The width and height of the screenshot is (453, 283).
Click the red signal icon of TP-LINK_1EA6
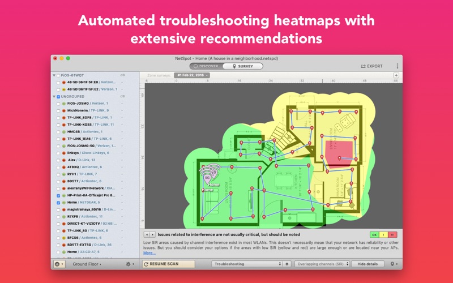coord(64,139)
